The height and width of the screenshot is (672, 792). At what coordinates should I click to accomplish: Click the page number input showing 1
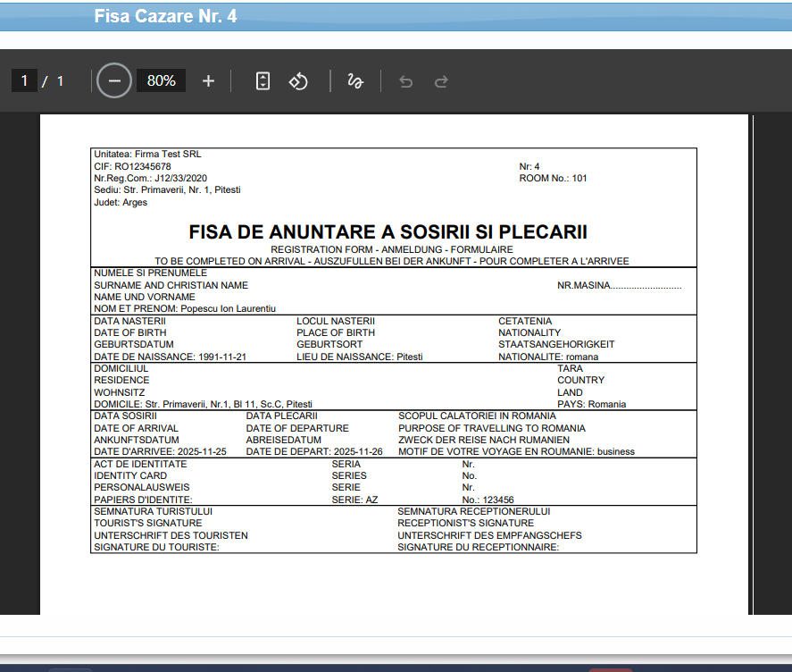(24, 80)
